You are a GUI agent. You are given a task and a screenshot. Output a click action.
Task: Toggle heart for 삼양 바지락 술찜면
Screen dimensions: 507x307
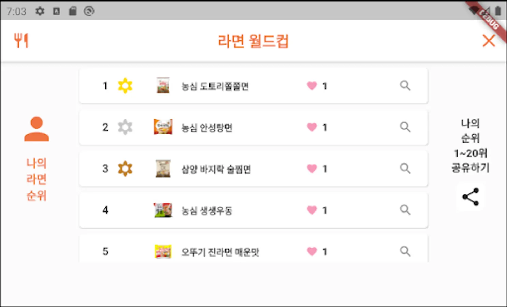point(312,169)
